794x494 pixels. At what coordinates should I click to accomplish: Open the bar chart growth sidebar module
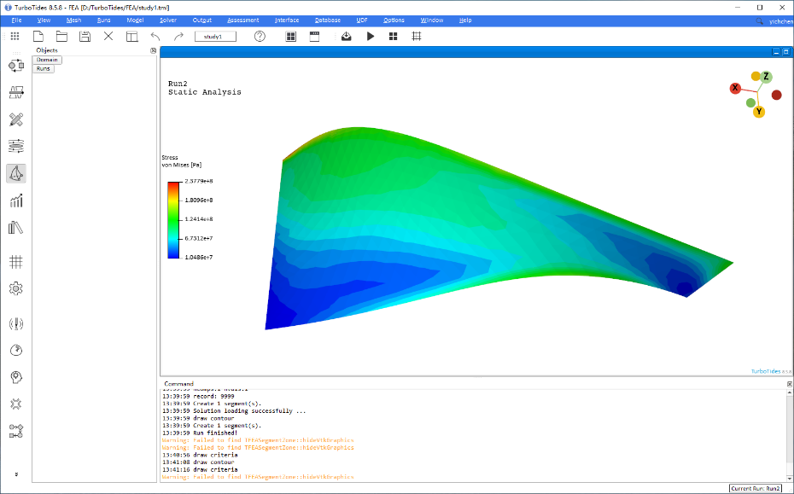pyautogui.click(x=16, y=201)
